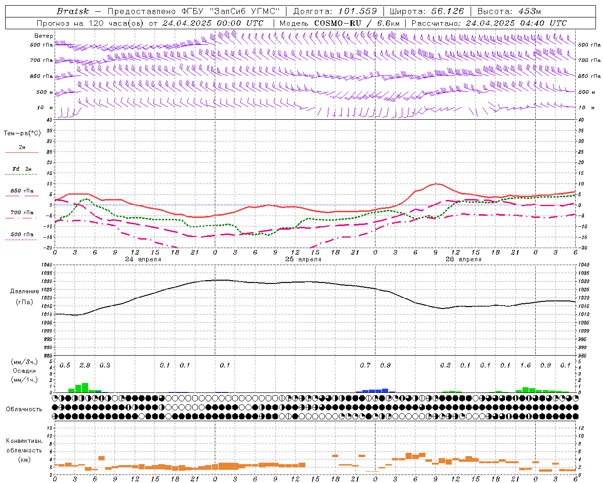Select the Широта: 56.126 value

click(x=427, y=11)
